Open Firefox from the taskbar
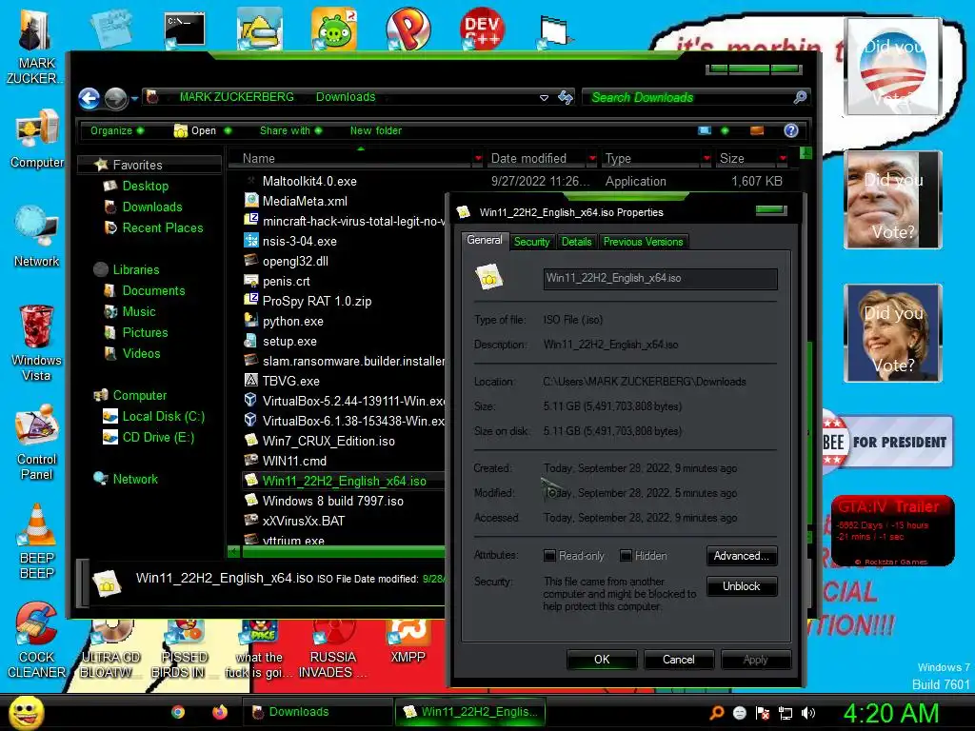 click(220, 712)
